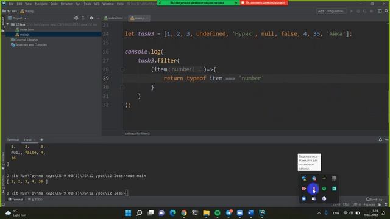Hide the Project panel with minus icon
The image size is (390, 219).
pyautogui.click(x=98, y=18)
